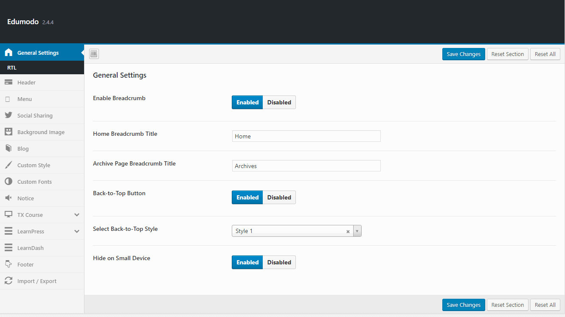Click the Custom Style brush icon
This screenshot has width=565, height=317.
(x=8, y=165)
